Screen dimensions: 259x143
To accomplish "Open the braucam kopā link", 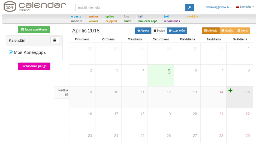I will point(148,21).
